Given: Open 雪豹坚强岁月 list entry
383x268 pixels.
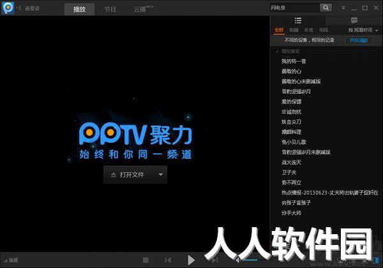Looking at the screenshot, I should click(296, 91).
